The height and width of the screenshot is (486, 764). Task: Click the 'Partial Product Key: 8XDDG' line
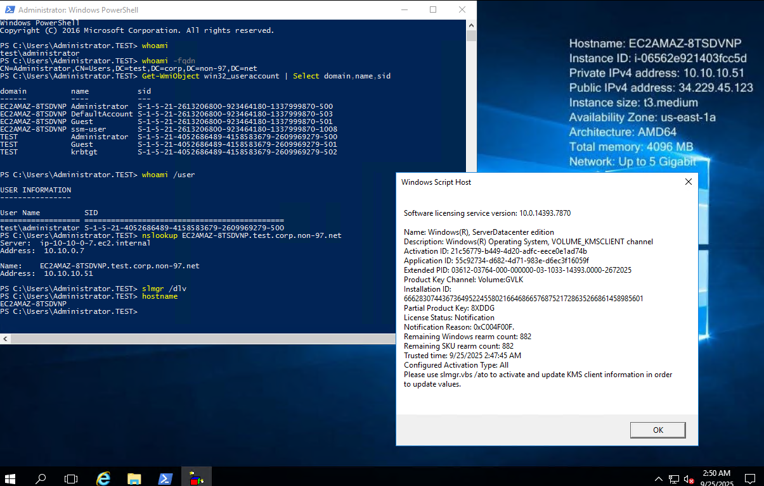coord(449,308)
